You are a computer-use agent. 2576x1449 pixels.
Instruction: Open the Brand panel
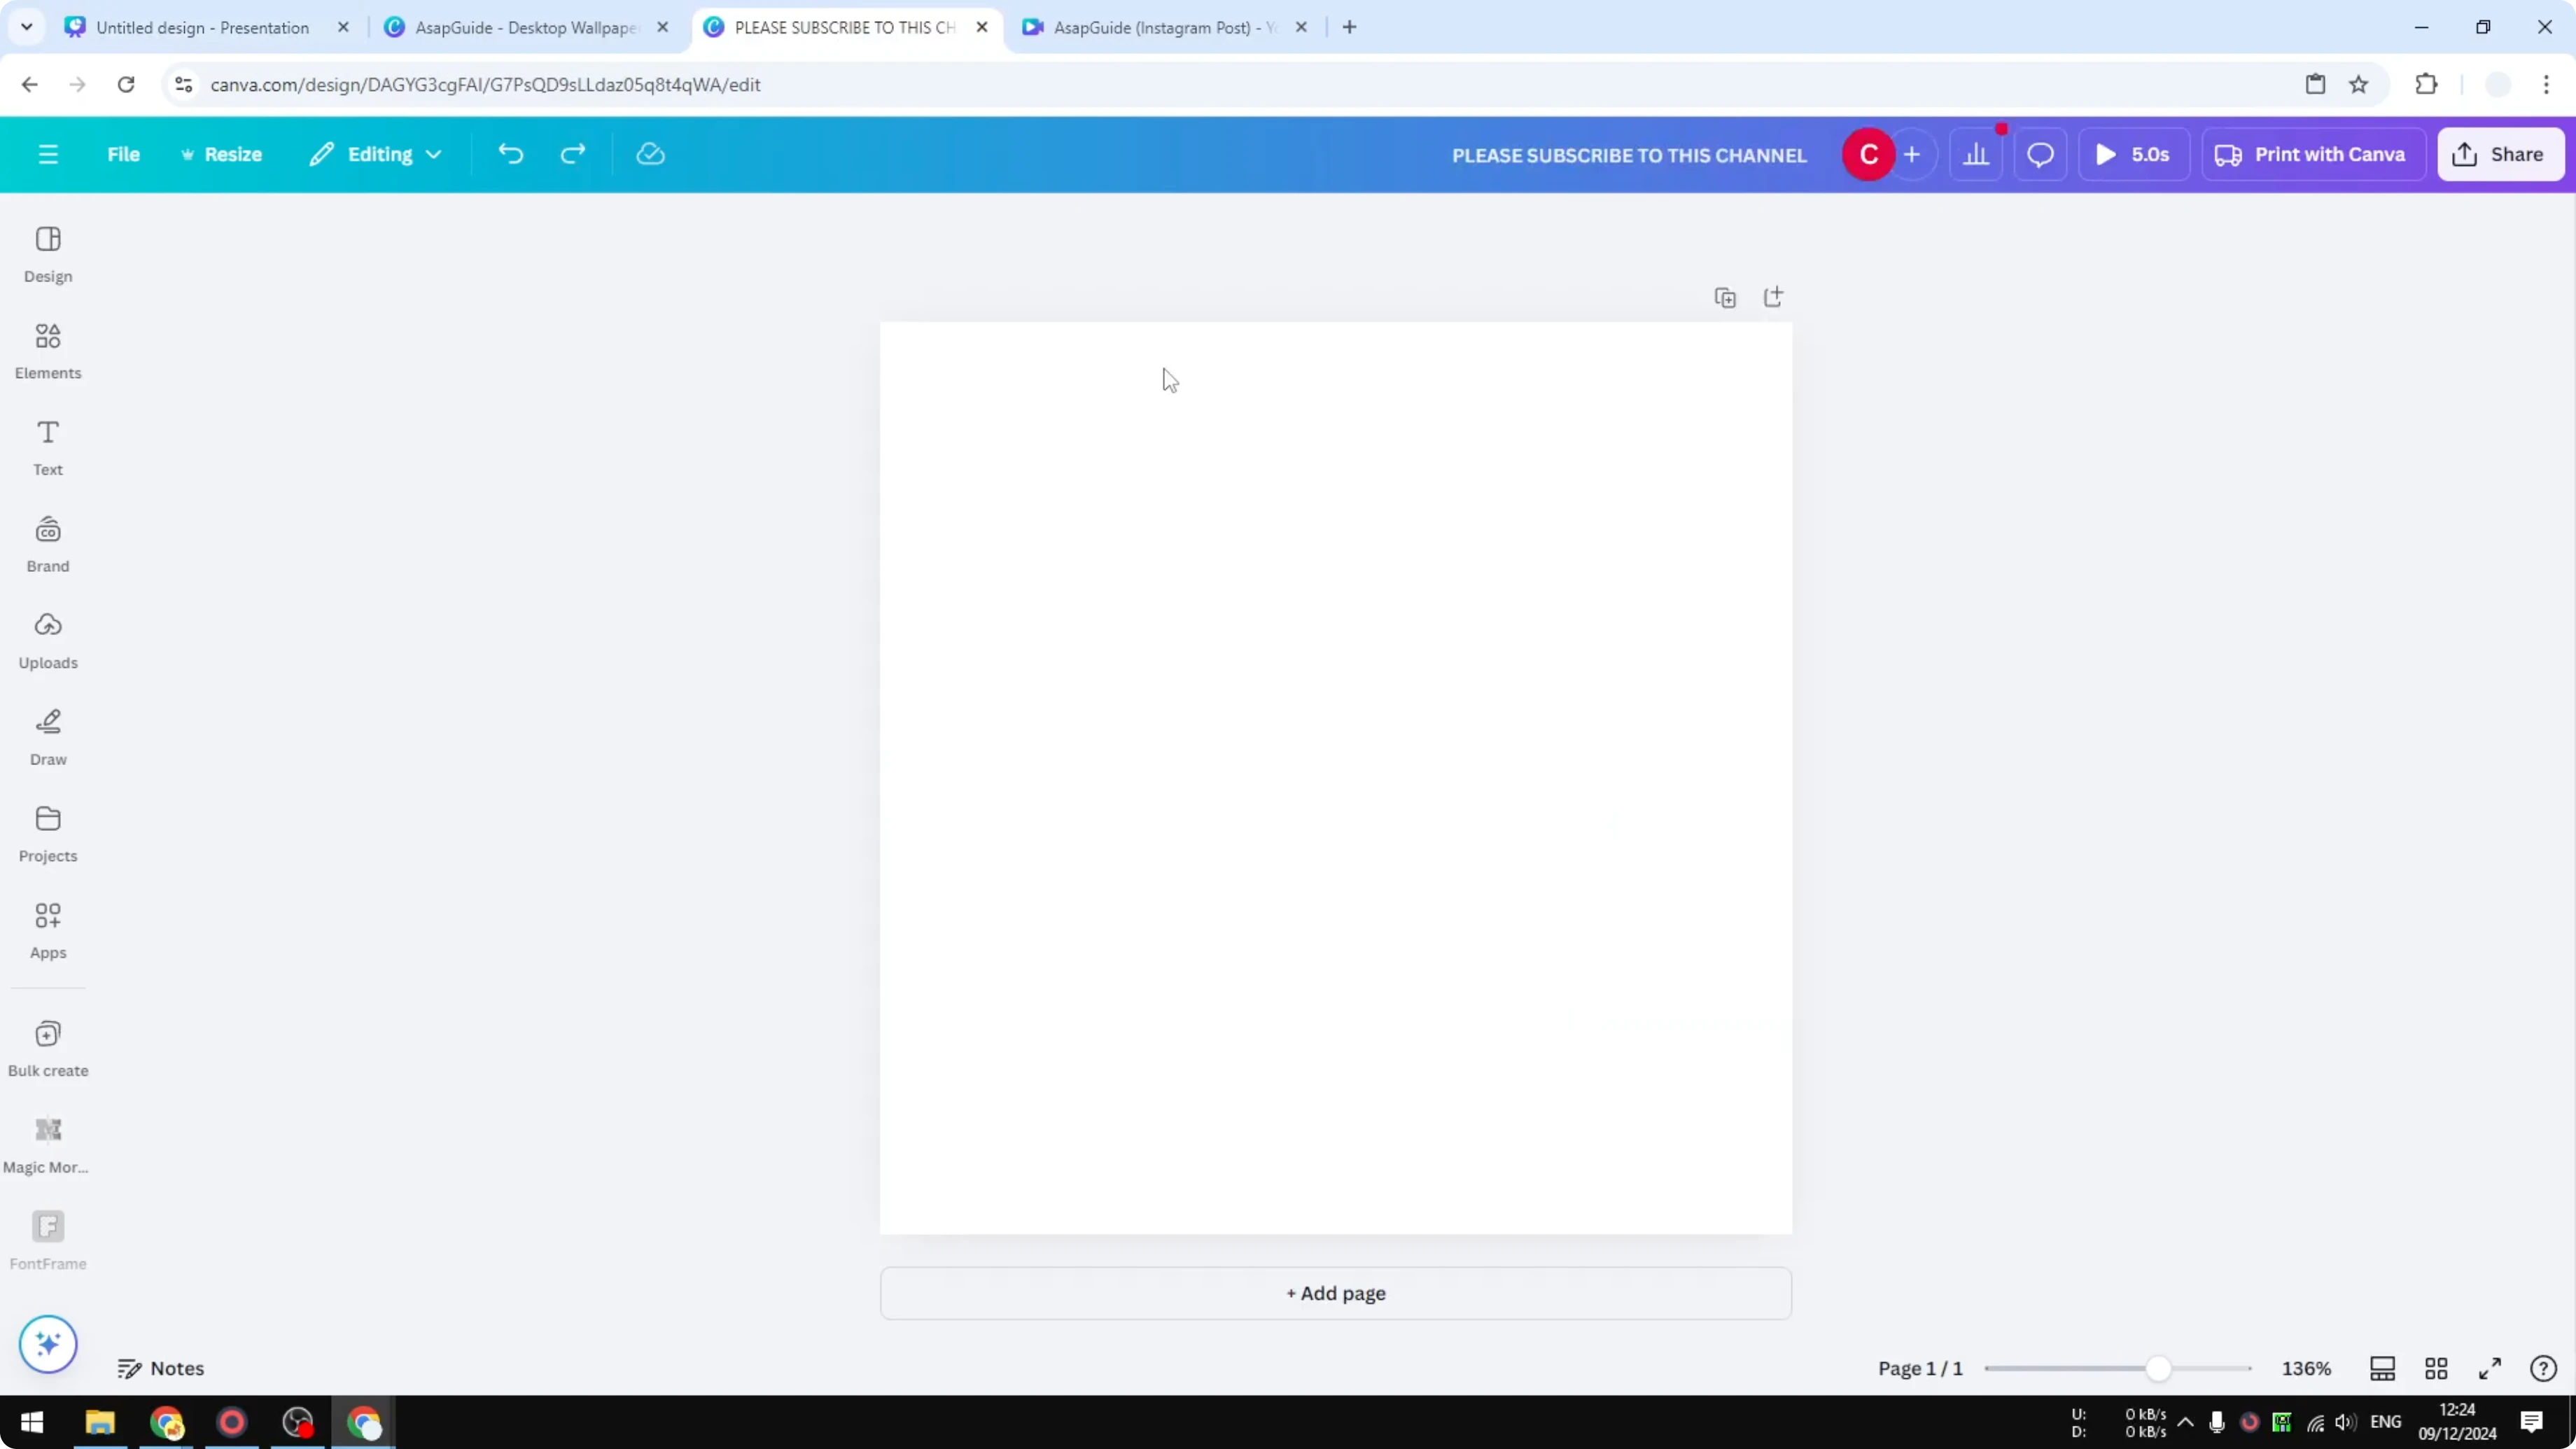(48, 543)
